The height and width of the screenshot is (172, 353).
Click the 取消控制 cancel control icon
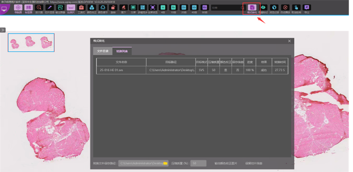(x=296, y=7)
